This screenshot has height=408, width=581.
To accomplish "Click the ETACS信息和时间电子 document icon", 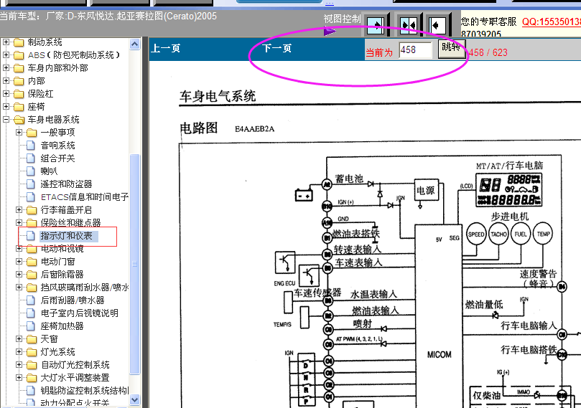I will (x=31, y=197).
